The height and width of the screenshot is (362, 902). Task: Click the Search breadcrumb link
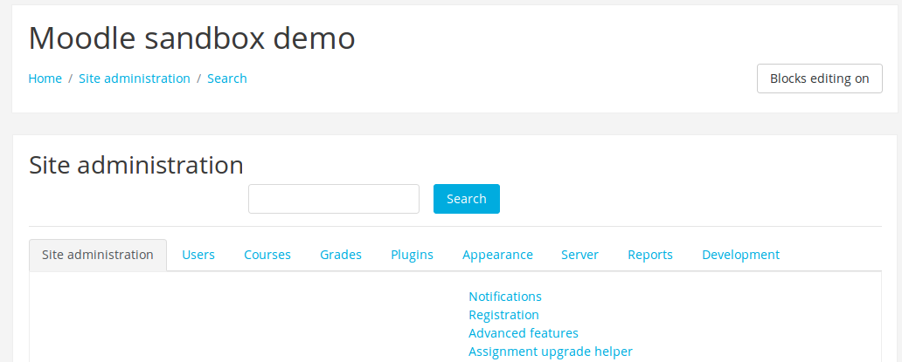click(x=227, y=79)
